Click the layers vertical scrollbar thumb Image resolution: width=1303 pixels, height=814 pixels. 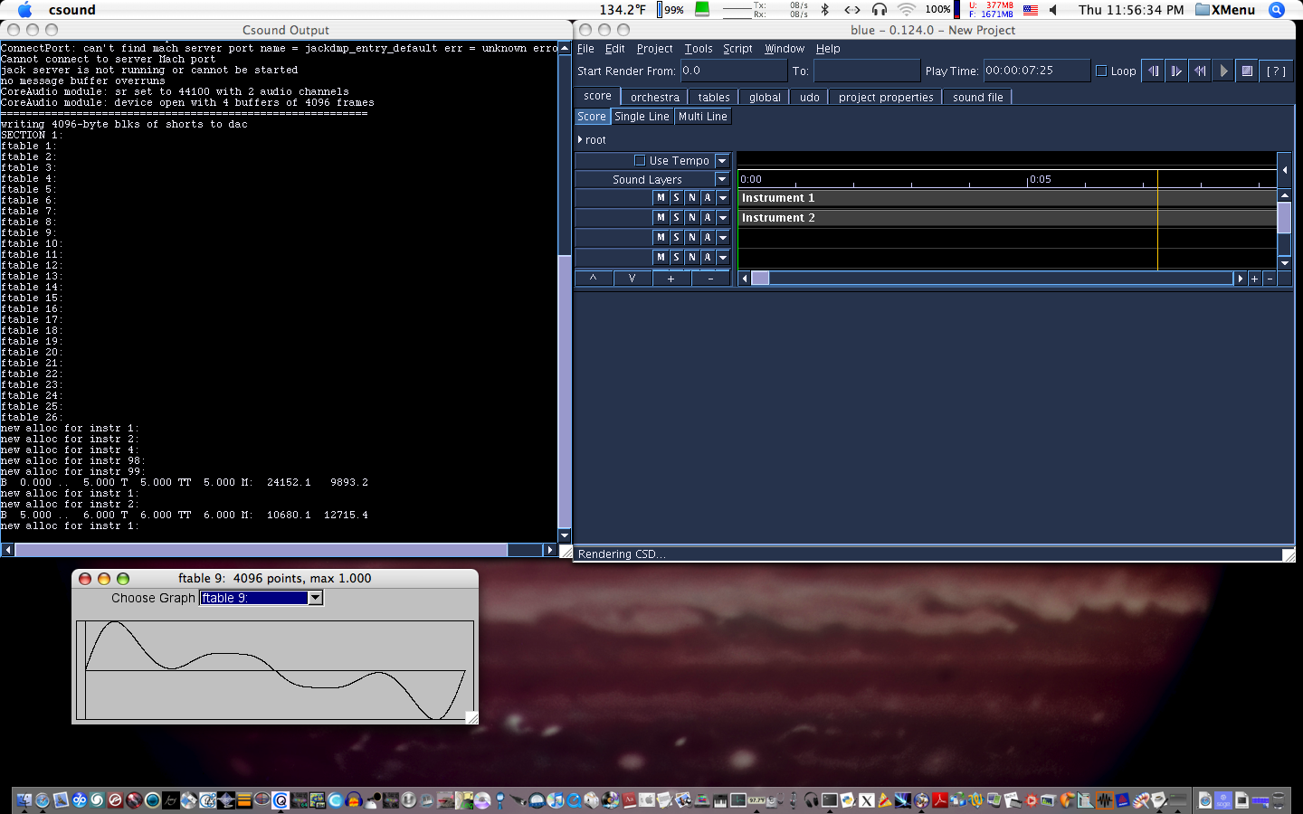(x=1284, y=218)
